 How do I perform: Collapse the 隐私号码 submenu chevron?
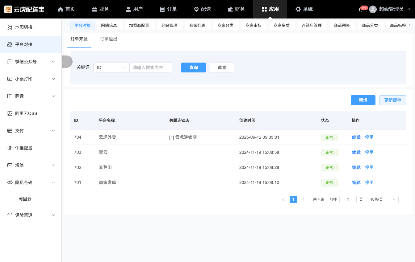(53, 182)
